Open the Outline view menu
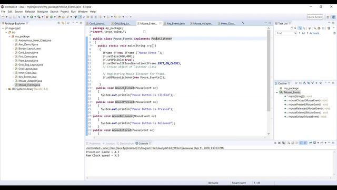This screenshot has width=337, height=190. [x=325, y=82]
